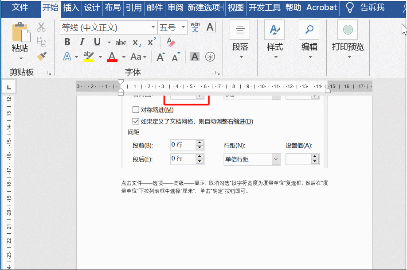Click the text highlight pen icon
The width and height of the screenshot is (407, 270).
[x=89, y=57]
